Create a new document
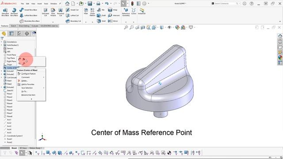The width and height of the screenshot is (283, 159). point(73,4)
